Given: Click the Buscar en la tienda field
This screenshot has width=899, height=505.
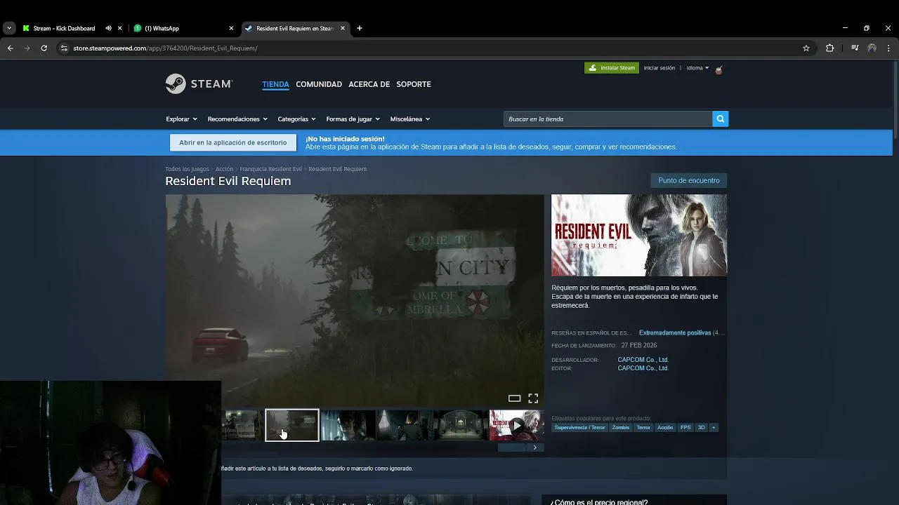Looking at the screenshot, I should click(608, 119).
